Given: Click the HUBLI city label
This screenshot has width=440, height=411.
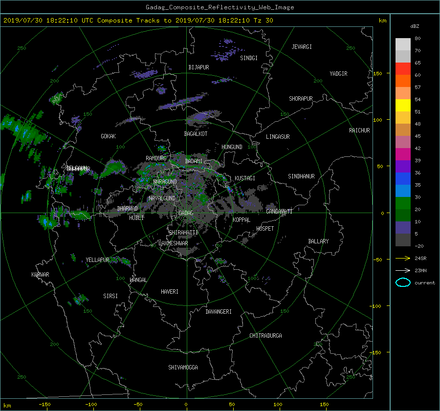Looking at the screenshot, I should click(136, 218).
